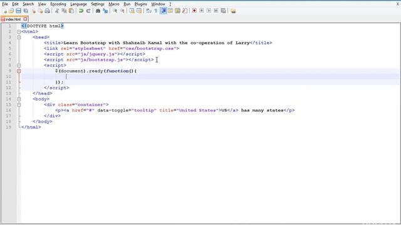
Task: Toggle the highlighted Show indent guide icon
Action: pos(163,11)
